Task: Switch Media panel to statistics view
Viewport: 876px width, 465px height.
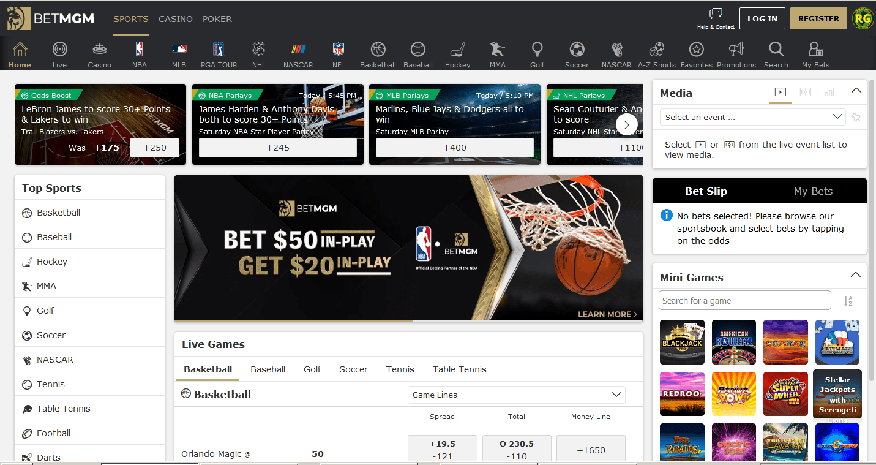Action: [830, 93]
